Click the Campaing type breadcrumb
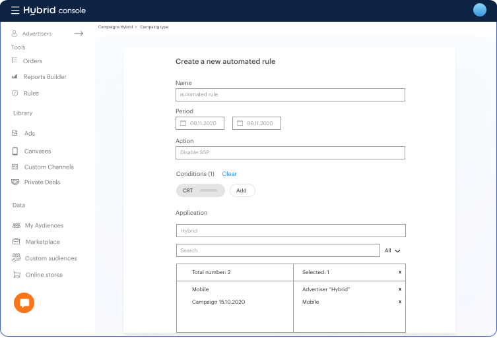 point(154,27)
